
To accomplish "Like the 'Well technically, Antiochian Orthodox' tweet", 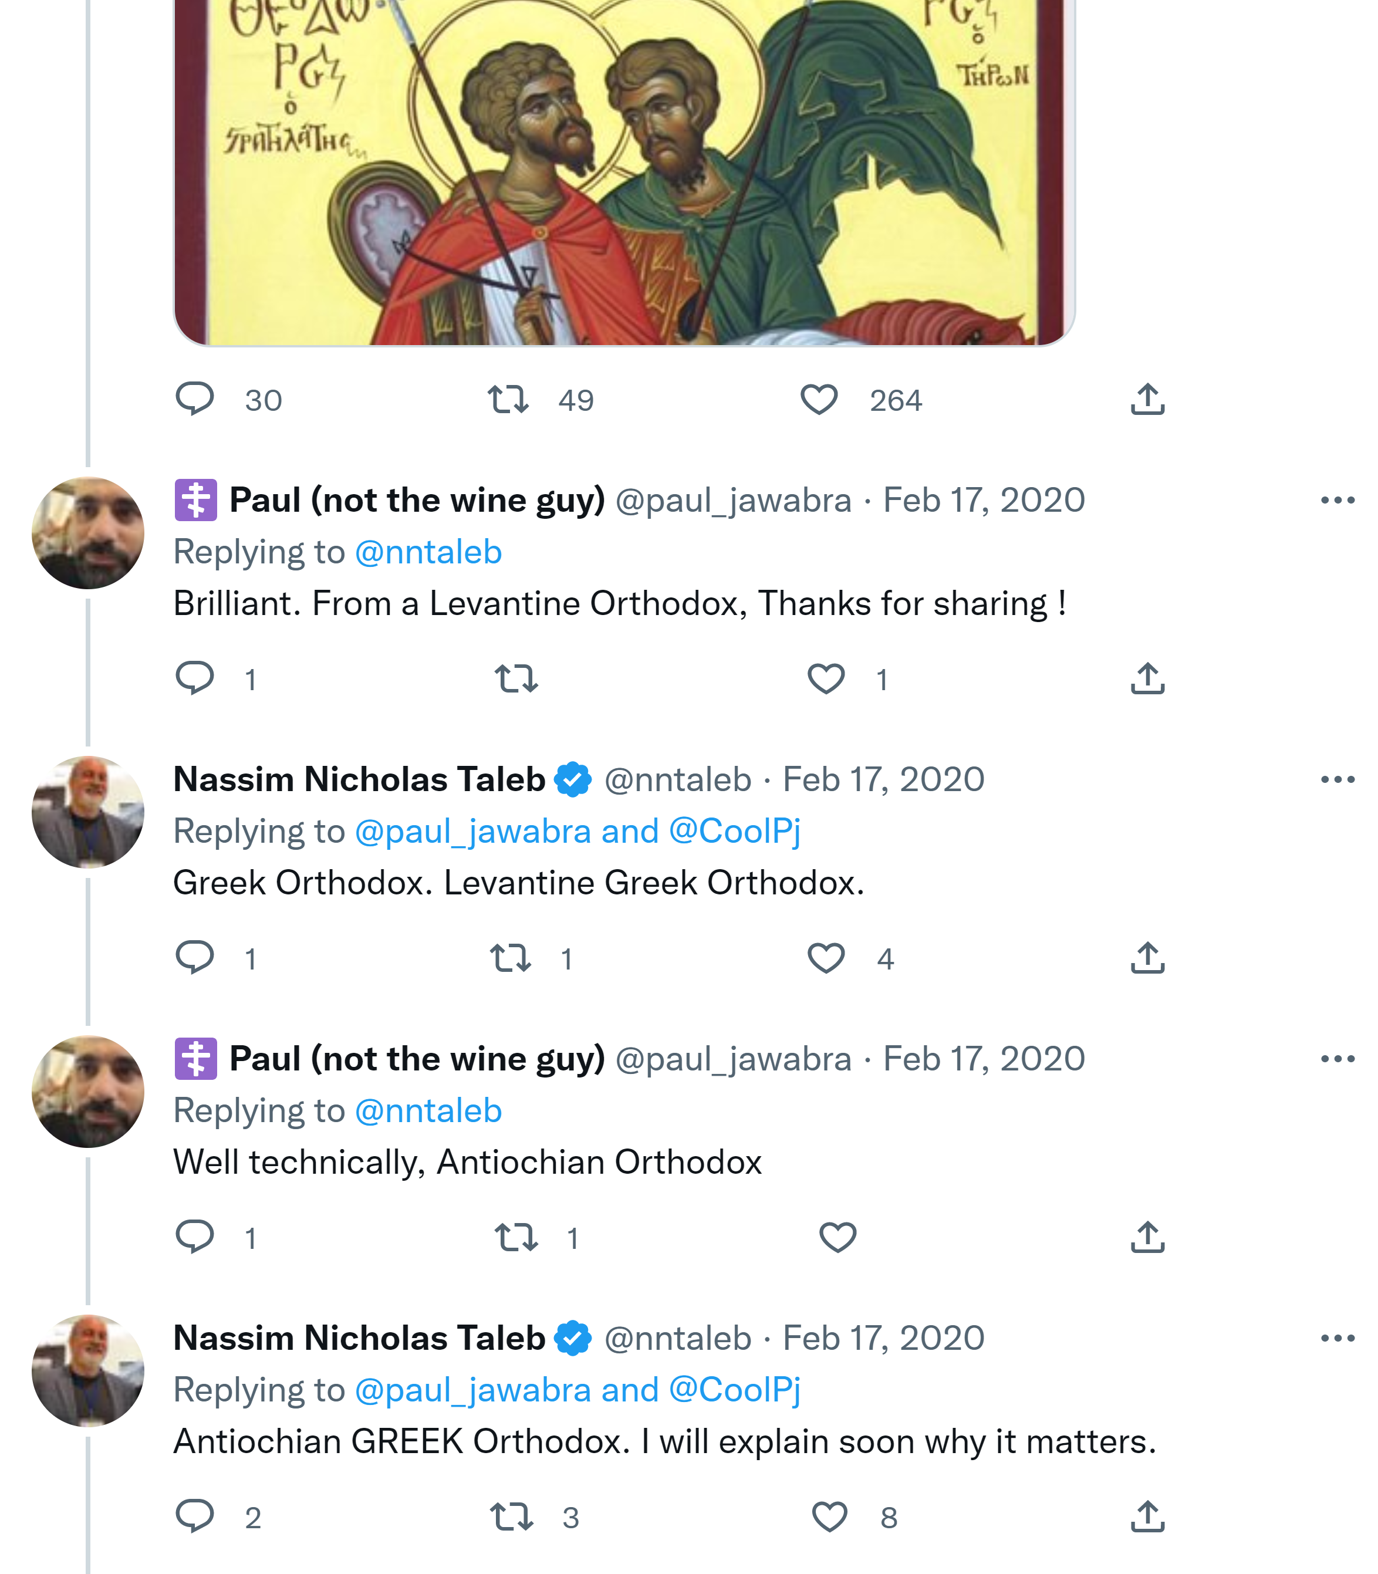I will click(x=837, y=1237).
